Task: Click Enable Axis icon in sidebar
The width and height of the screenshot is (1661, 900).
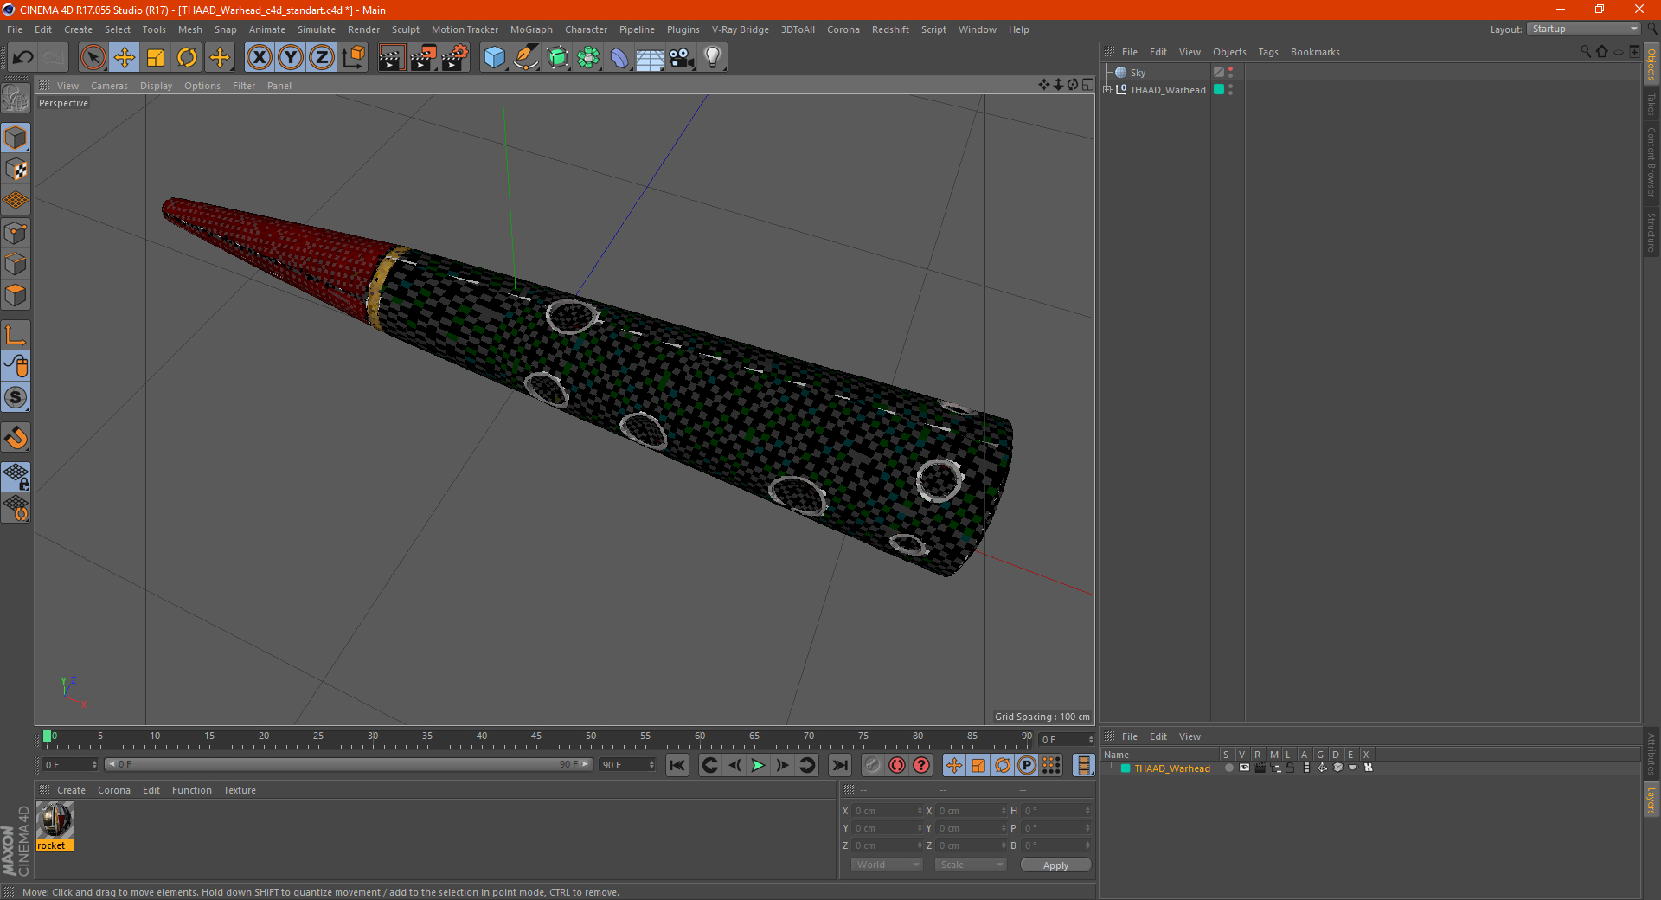Action: click(x=16, y=335)
